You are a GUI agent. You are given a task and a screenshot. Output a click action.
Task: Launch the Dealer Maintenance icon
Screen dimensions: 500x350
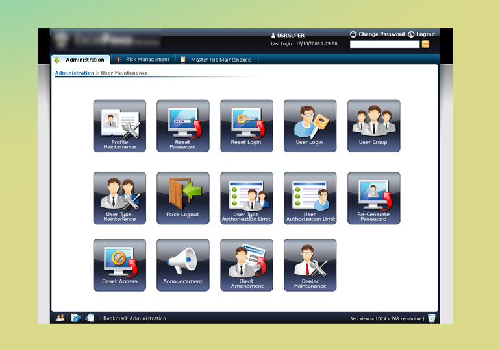310,264
